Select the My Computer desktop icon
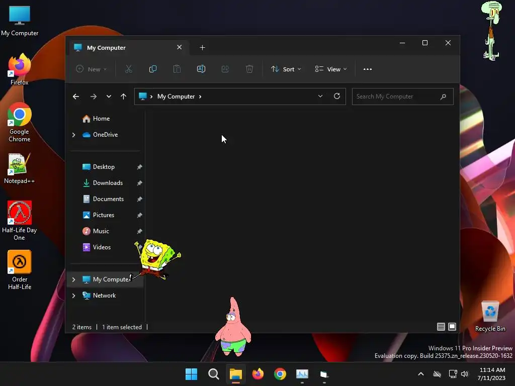The image size is (515, 386). [20, 21]
